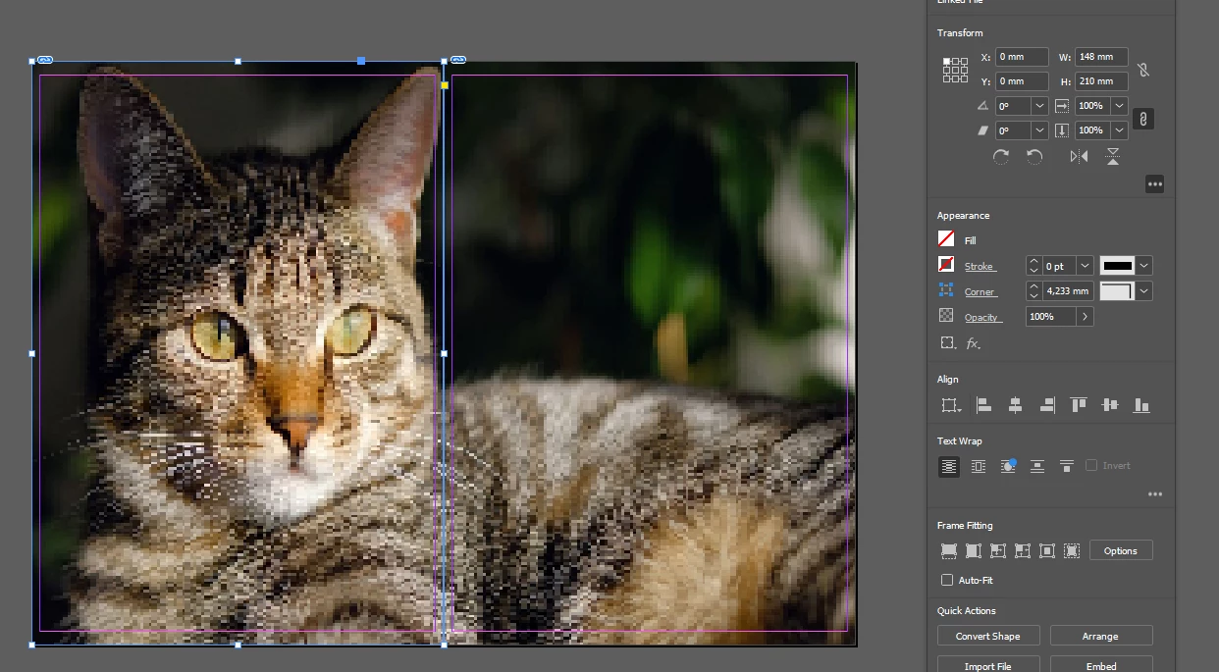
Task: Open more Transform options
Action: click(1154, 184)
